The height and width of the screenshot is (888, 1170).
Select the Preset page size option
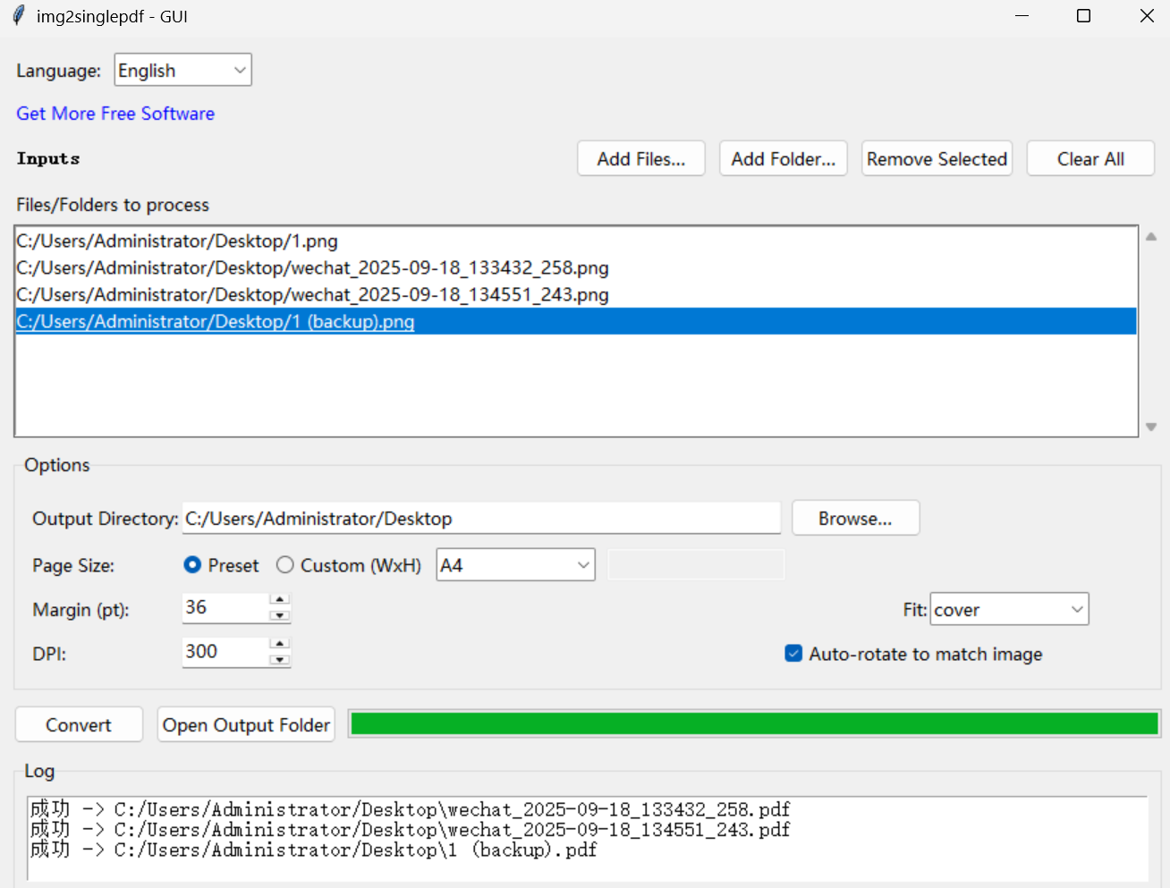pos(192,565)
